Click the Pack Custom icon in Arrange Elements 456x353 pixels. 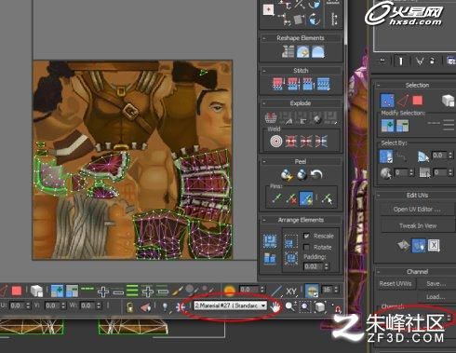coord(270,241)
